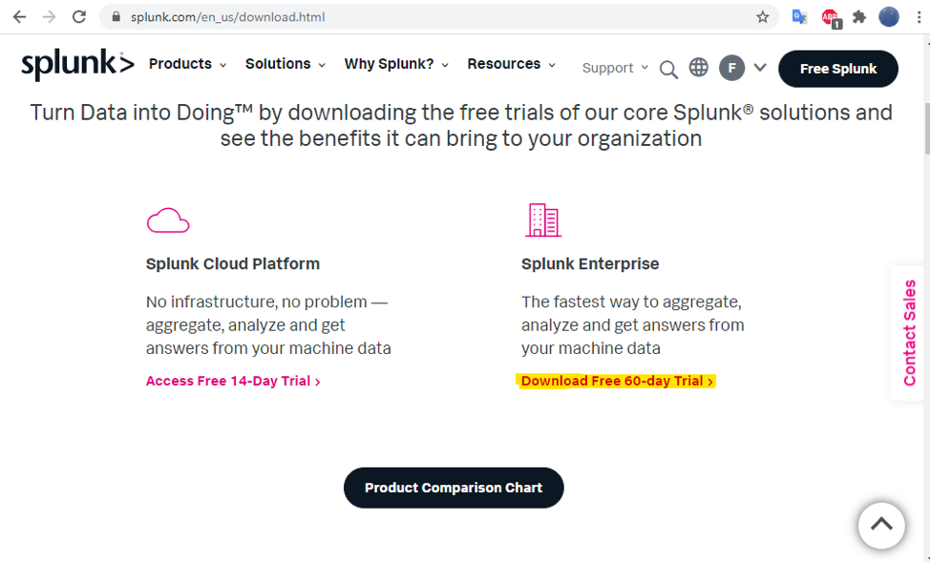Bookmark the page with the star icon
This screenshot has height=562, width=930.
763,17
